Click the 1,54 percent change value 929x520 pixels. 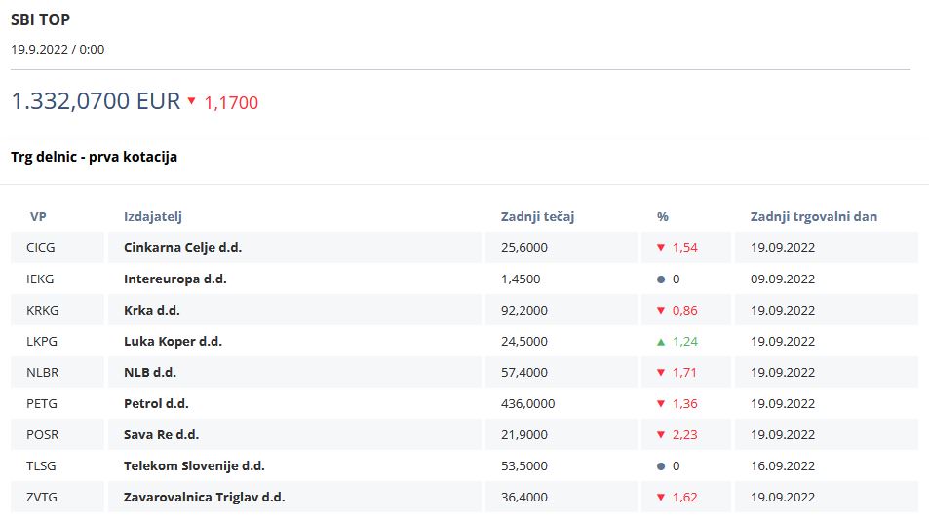685,248
